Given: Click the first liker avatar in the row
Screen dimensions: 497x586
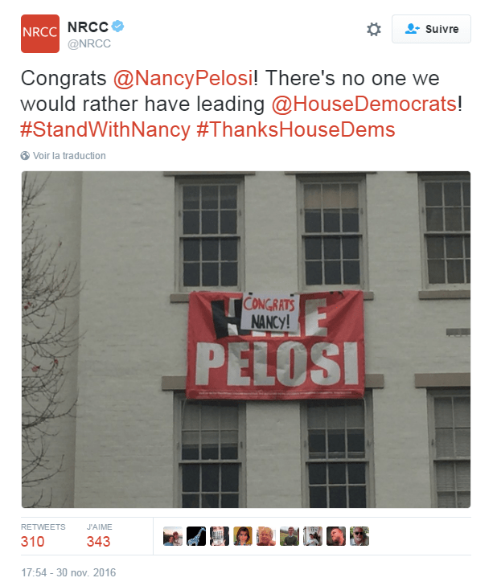Looking at the screenshot, I should tap(173, 536).
